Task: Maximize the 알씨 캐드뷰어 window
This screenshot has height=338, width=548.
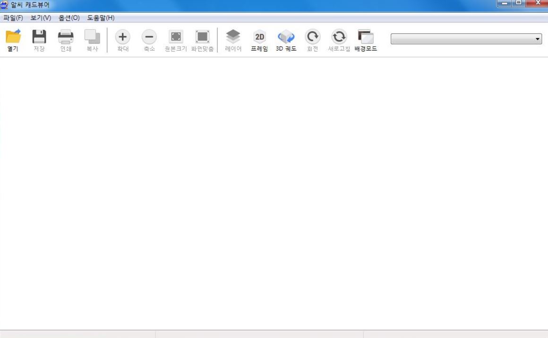Action: [x=519, y=3]
